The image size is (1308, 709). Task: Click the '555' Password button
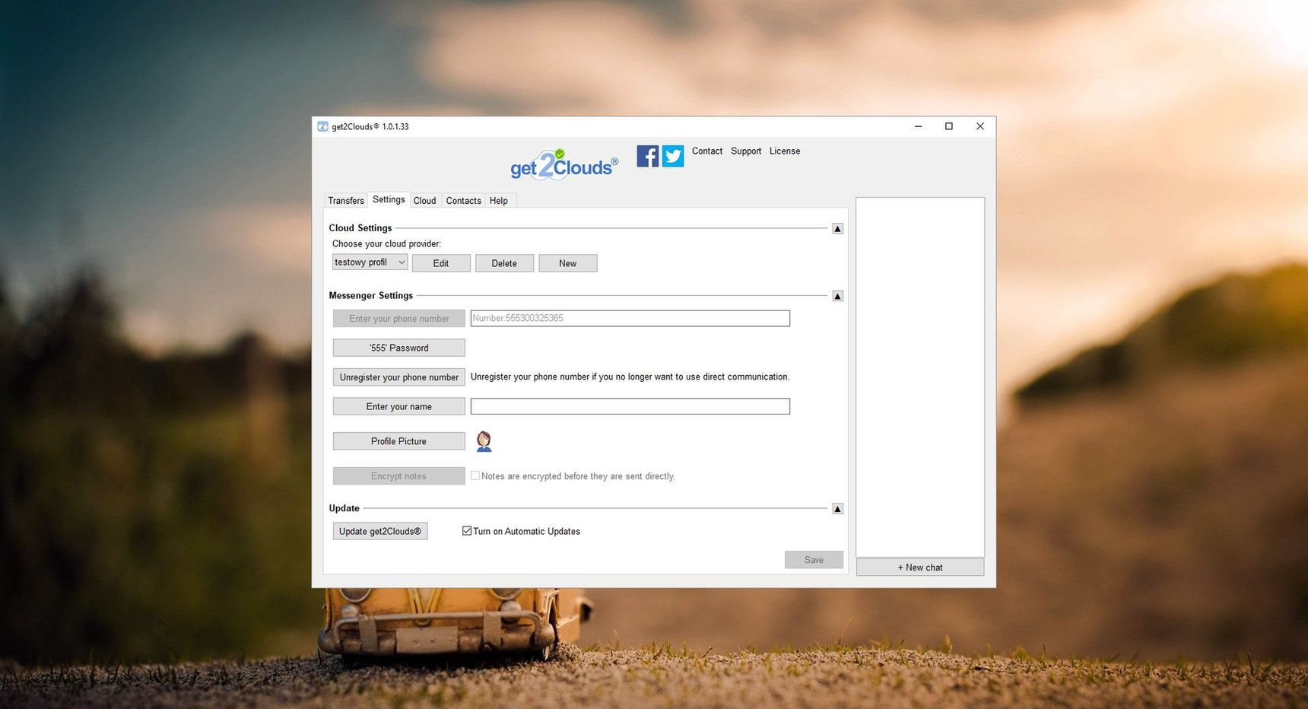[x=399, y=348]
